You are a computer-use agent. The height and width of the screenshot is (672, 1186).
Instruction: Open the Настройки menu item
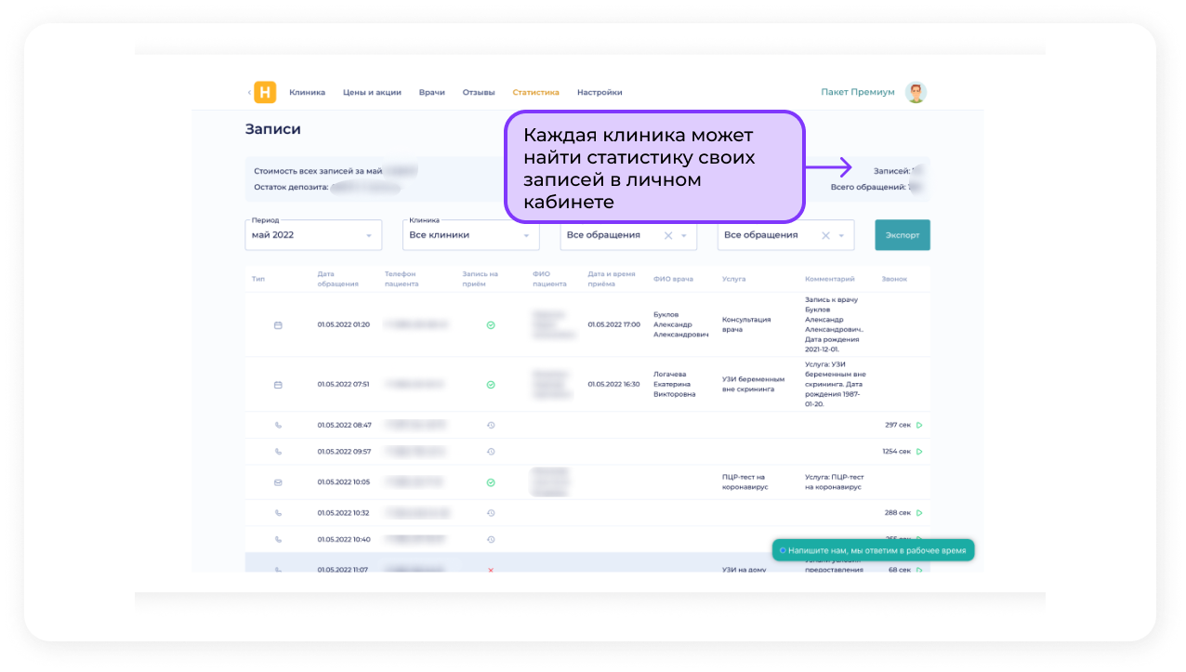point(600,92)
